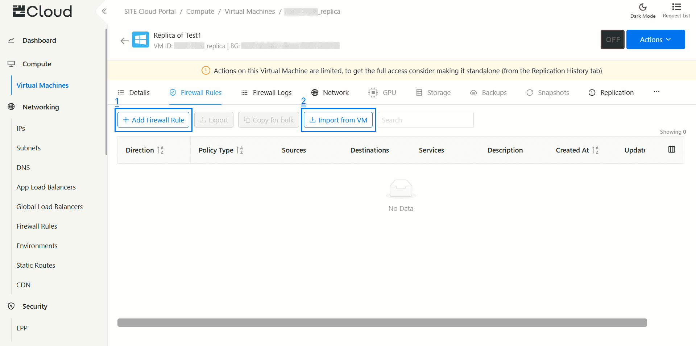Click Add Firewall Rule button

tap(153, 120)
